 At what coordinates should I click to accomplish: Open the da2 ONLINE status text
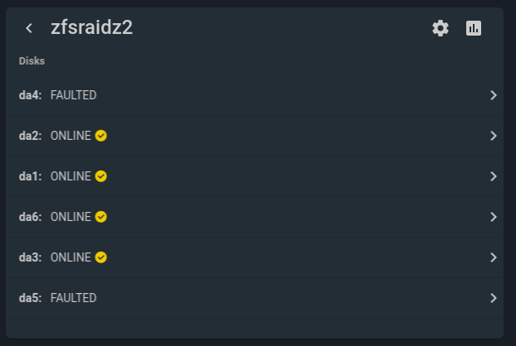pos(71,136)
